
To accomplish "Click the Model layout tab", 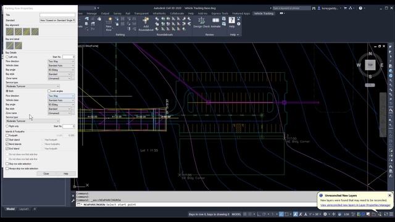I will click(x=10, y=209).
